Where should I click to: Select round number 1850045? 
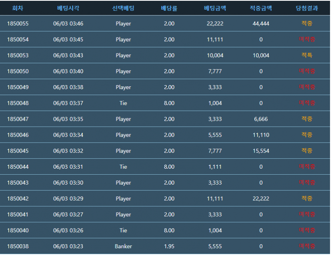[x=18, y=151]
